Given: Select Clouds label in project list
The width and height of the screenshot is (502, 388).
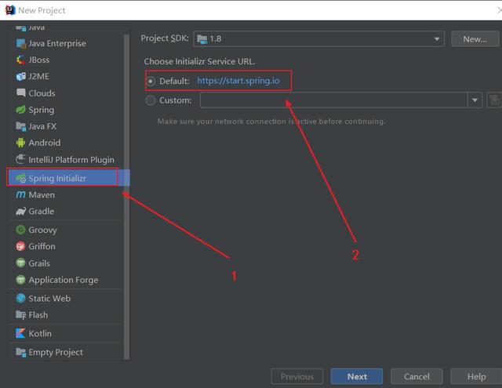Looking at the screenshot, I should (42, 93).
